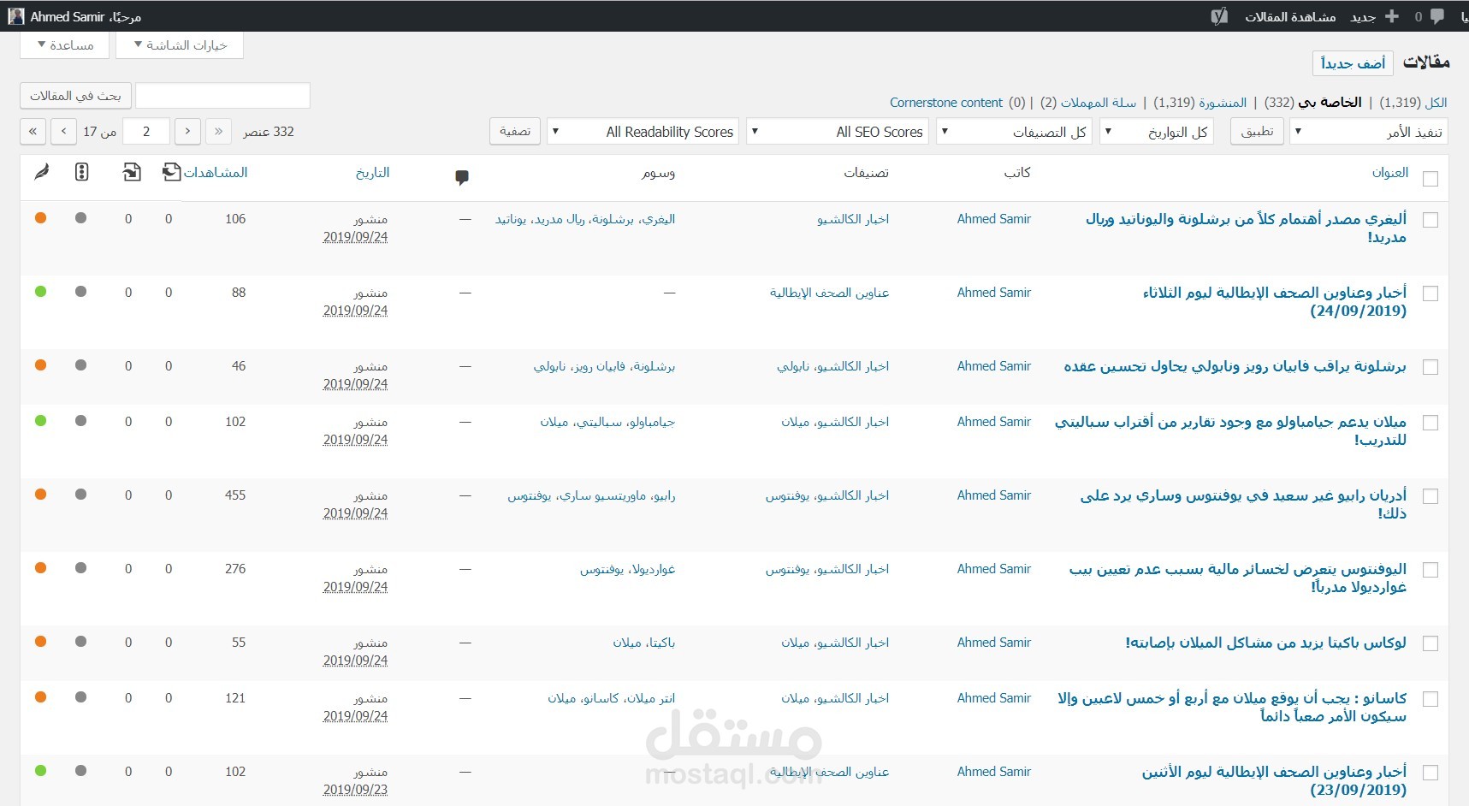Check the أدريان رابيو غير سعيد checkbox

coord(1430,496)
